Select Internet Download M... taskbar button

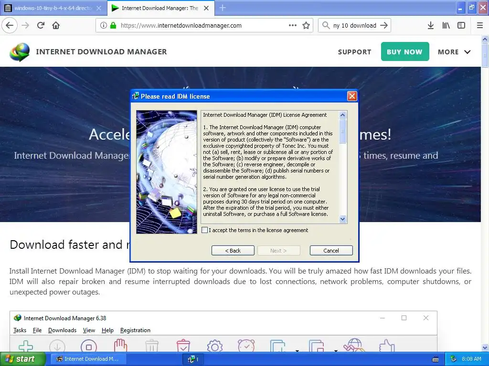coord(88,359)
